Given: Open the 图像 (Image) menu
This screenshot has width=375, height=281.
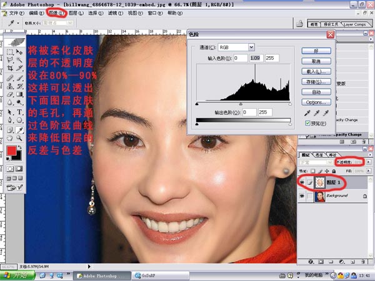Looking at the screenshot, I should [55, 12].
